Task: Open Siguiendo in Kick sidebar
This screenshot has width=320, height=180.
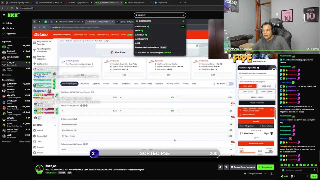Action: point(9,33)
